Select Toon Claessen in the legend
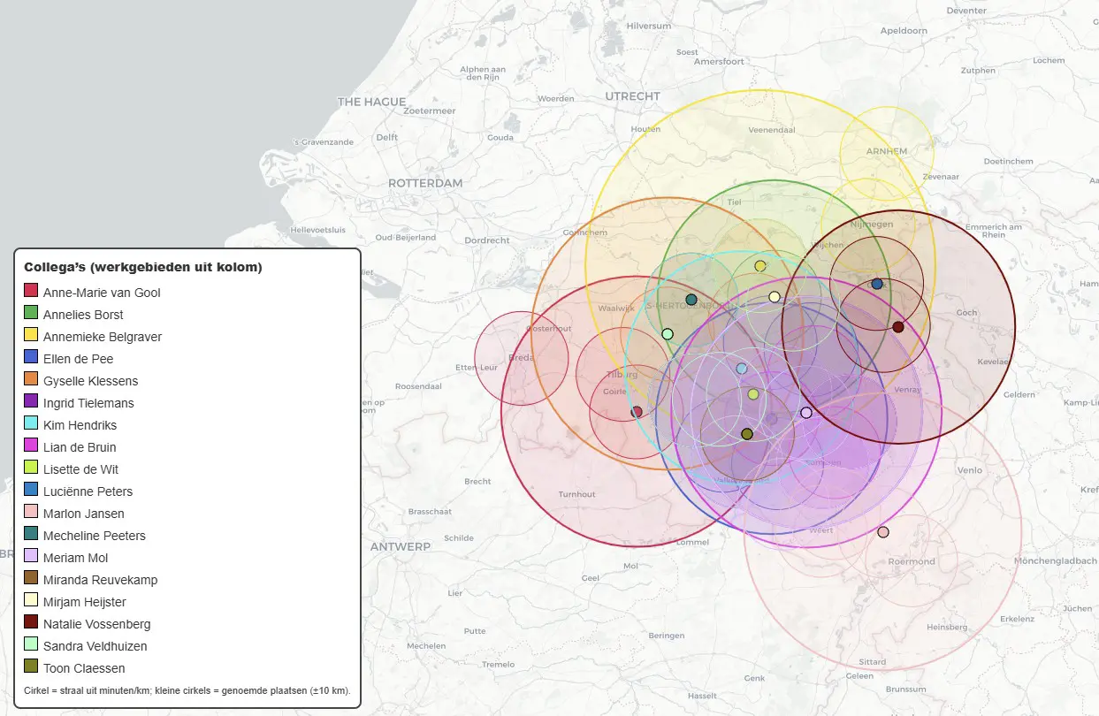This screenshot has height=716, width=1099. (x=84, y=668)
